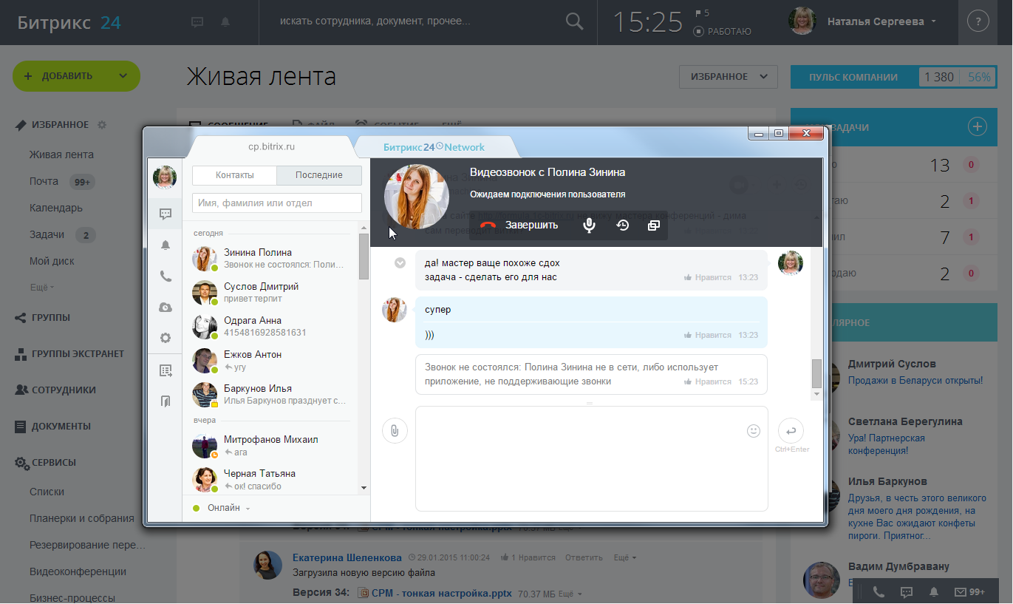Open the phone icon in bottom-right bar
Screen dimensions: 1013x604
click(x=879, y=591)
